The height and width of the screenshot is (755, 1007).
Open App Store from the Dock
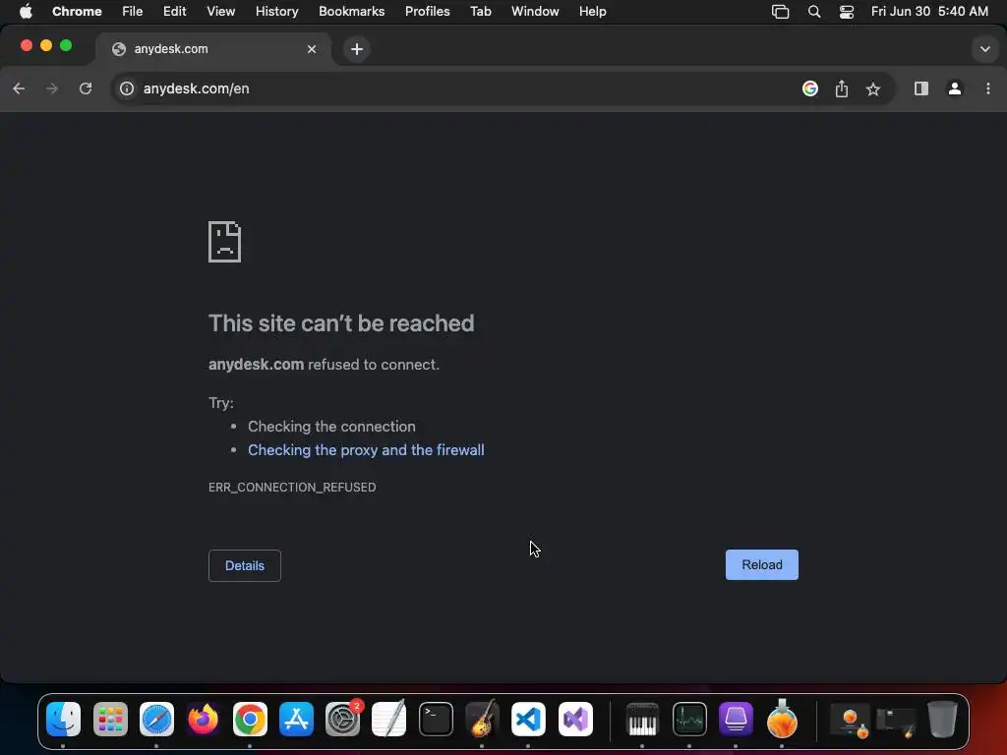296,719
